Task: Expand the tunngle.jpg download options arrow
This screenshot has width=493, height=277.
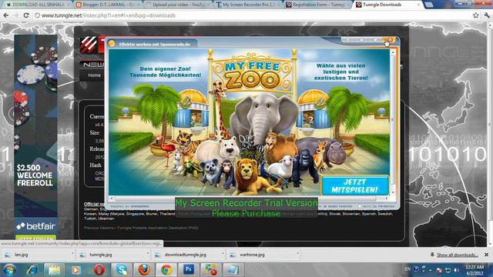Action: [147, 254]
